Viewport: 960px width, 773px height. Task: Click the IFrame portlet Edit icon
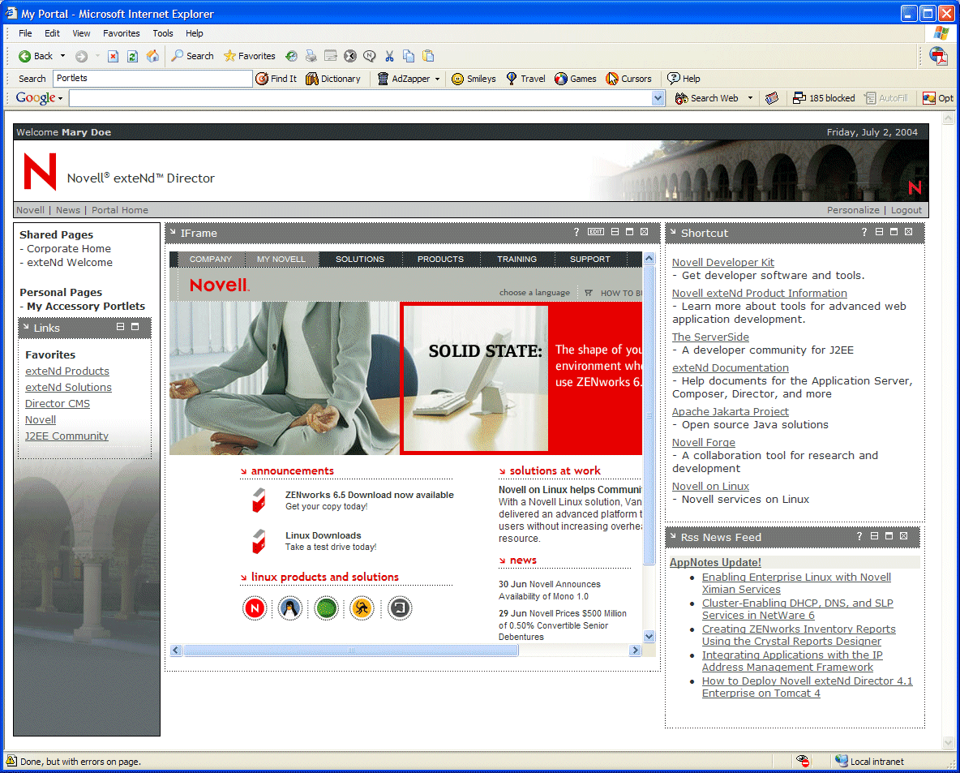(x=596, y=231)
